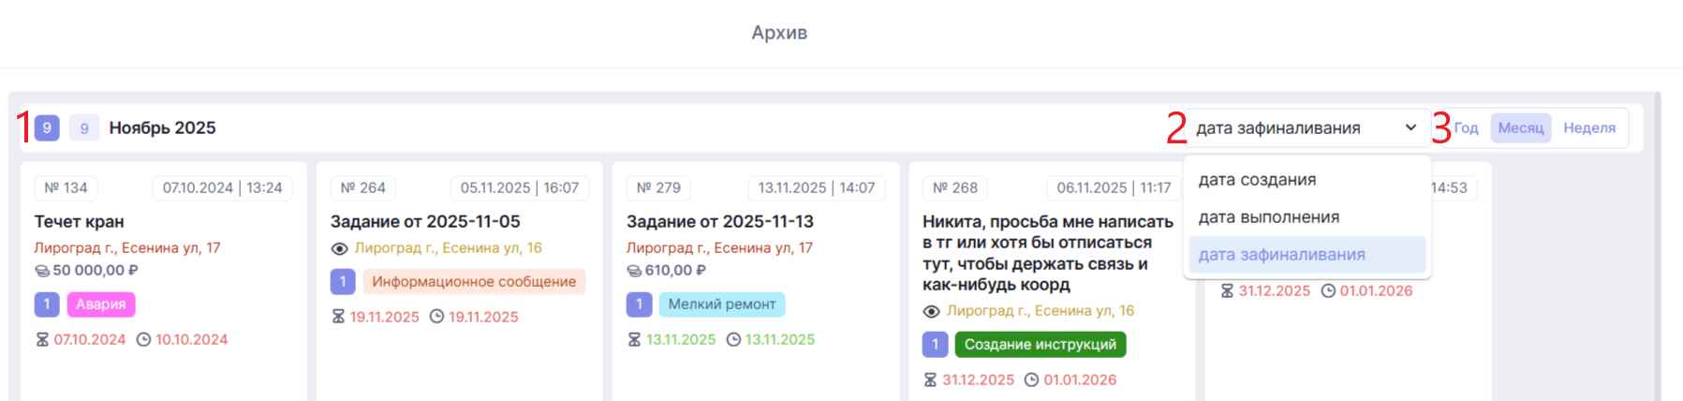Viewport: 1683px width, 401px height.
Task: Click clock icon next to 13.11.2025 deadline
Action: (733, 340)
